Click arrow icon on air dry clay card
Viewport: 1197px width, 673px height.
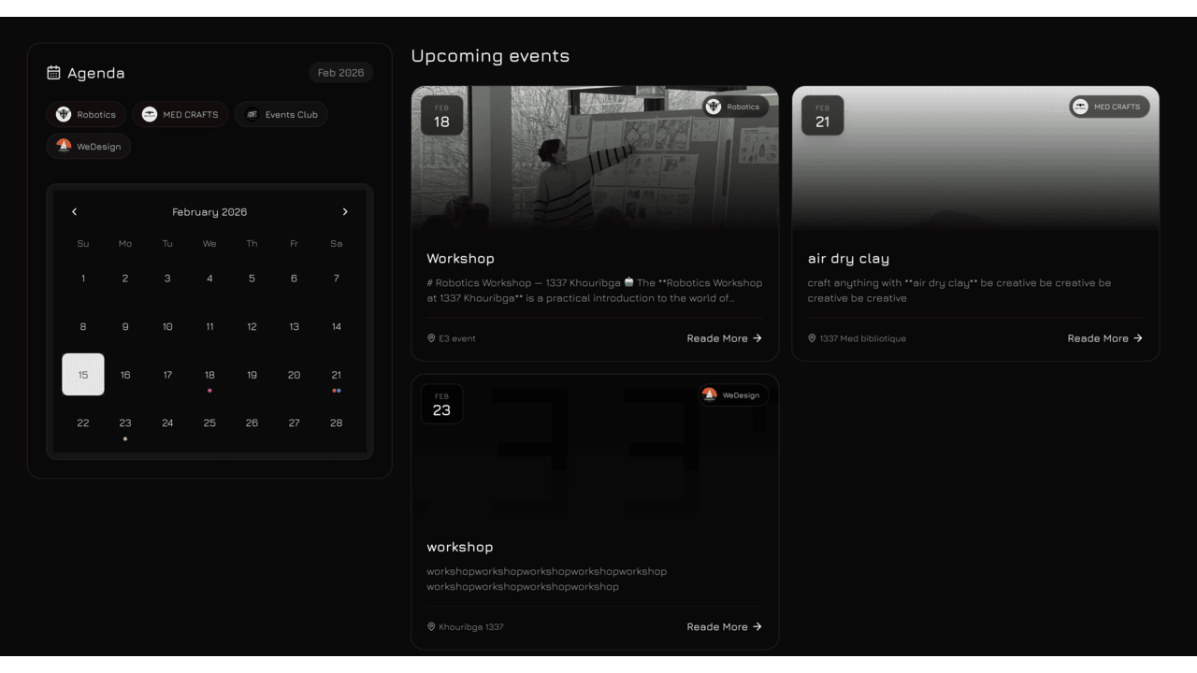[x=1138, y=338]
